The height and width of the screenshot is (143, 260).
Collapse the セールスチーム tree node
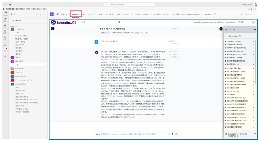click(x=10, y=29)
